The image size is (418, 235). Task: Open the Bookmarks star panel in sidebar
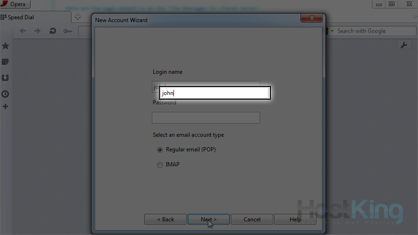[x=5, y=46]
